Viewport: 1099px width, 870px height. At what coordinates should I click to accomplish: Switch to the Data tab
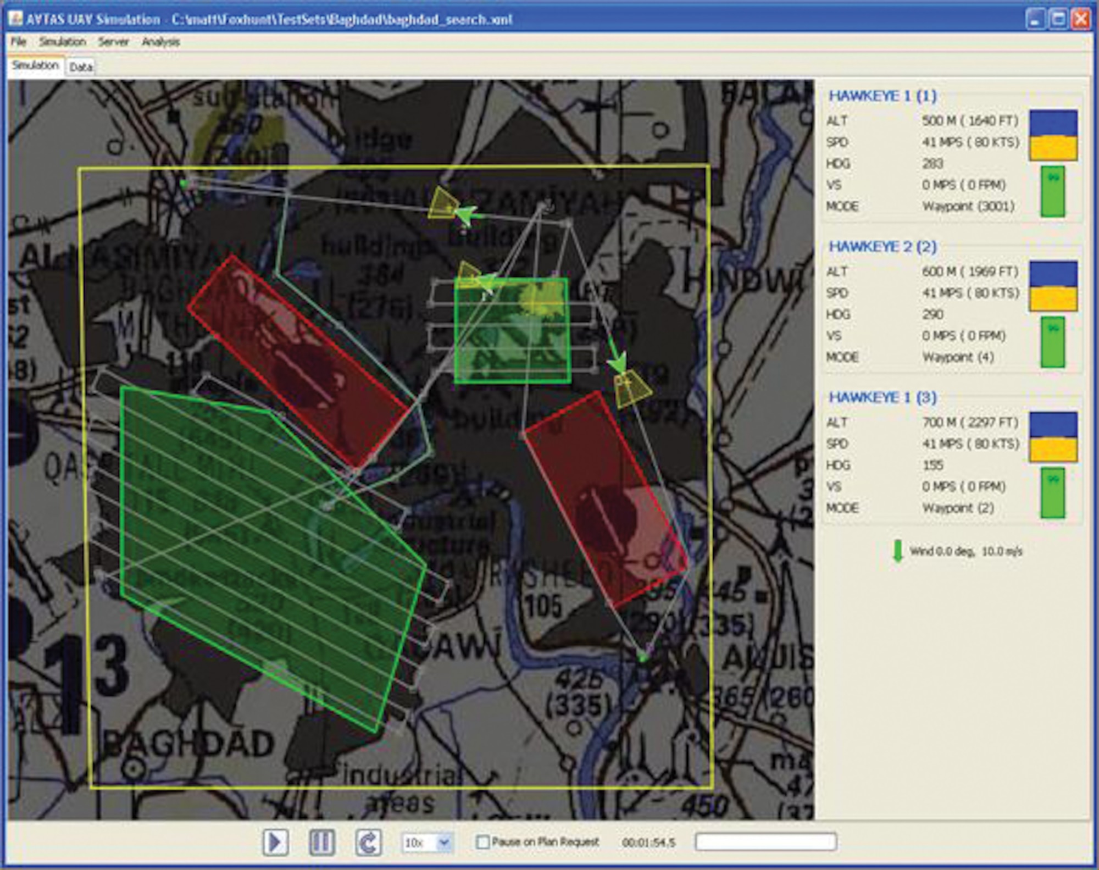(x=81, y=67)
